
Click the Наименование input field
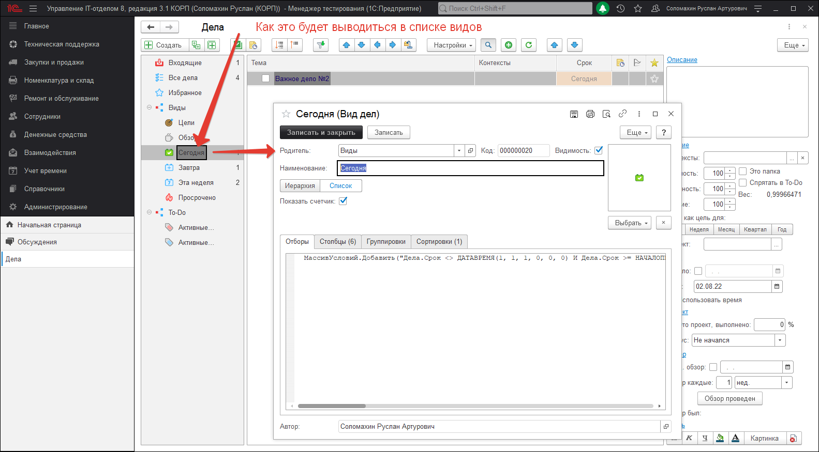(x=470, y=168)
